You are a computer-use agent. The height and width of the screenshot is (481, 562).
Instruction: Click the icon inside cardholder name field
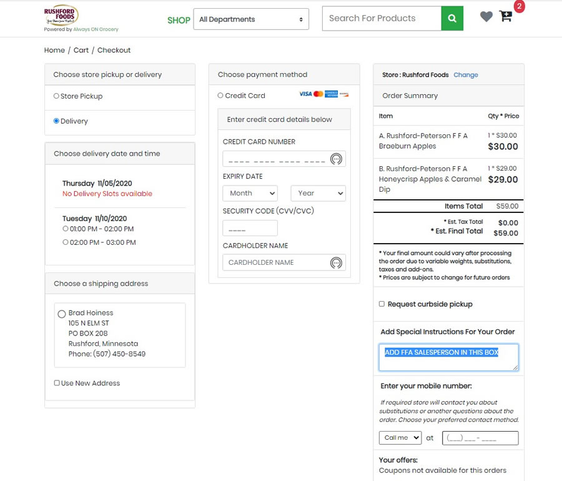[336, 263]
